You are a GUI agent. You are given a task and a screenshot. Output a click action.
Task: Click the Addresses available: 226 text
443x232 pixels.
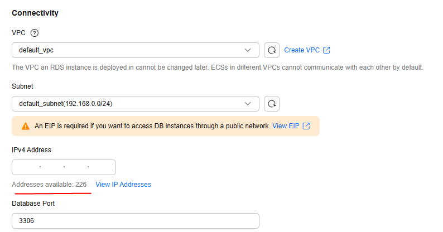(49, 184)
